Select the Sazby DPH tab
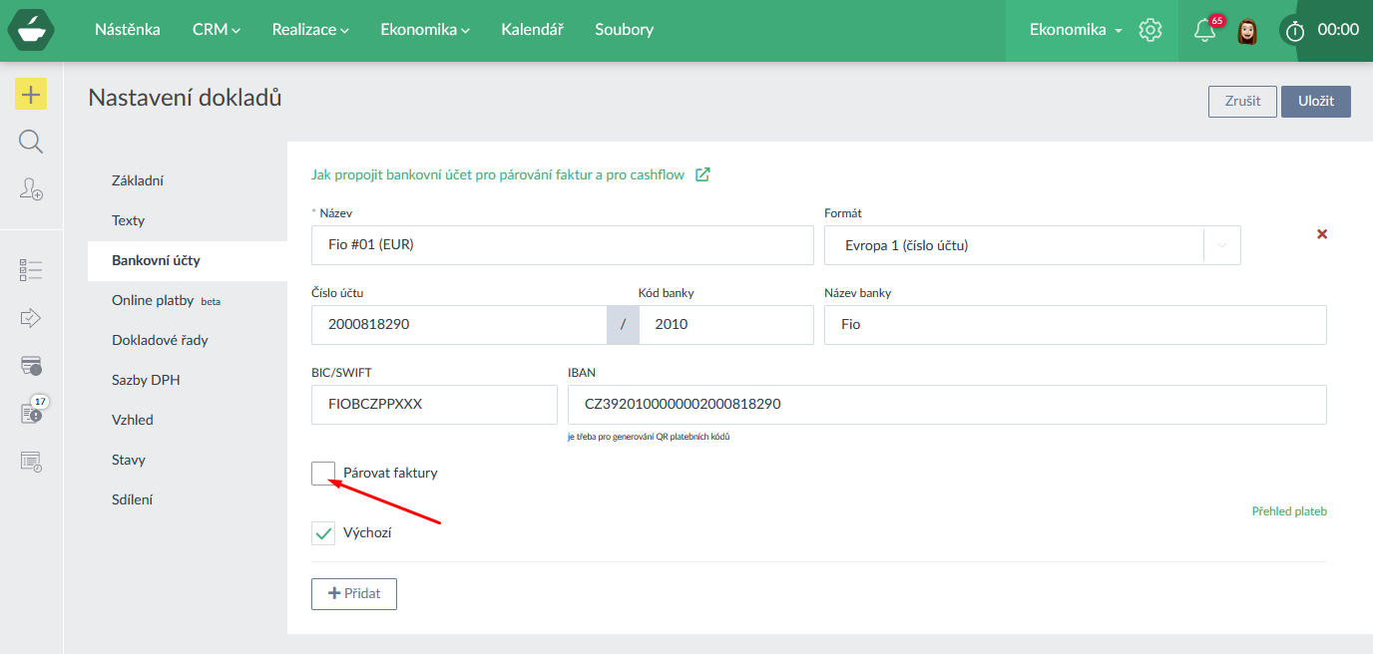The height and width of the screenshot is (654, 1373). 146,380
